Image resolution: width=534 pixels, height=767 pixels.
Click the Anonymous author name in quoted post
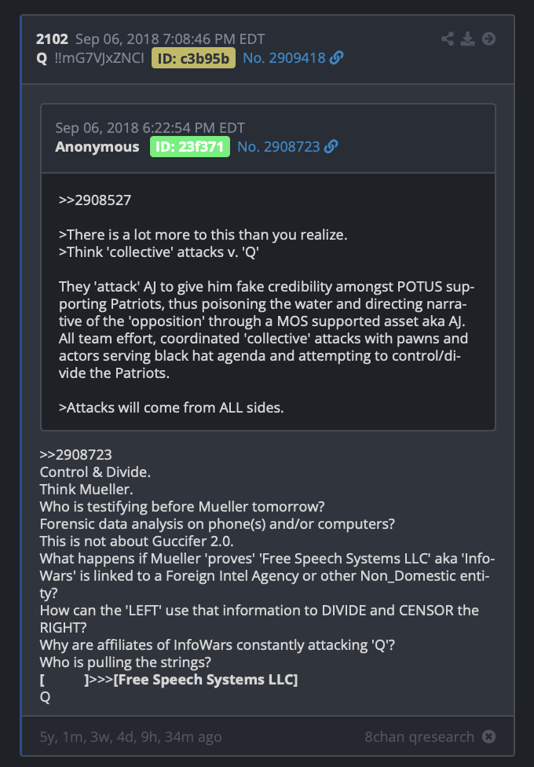(x=97, y=147)
